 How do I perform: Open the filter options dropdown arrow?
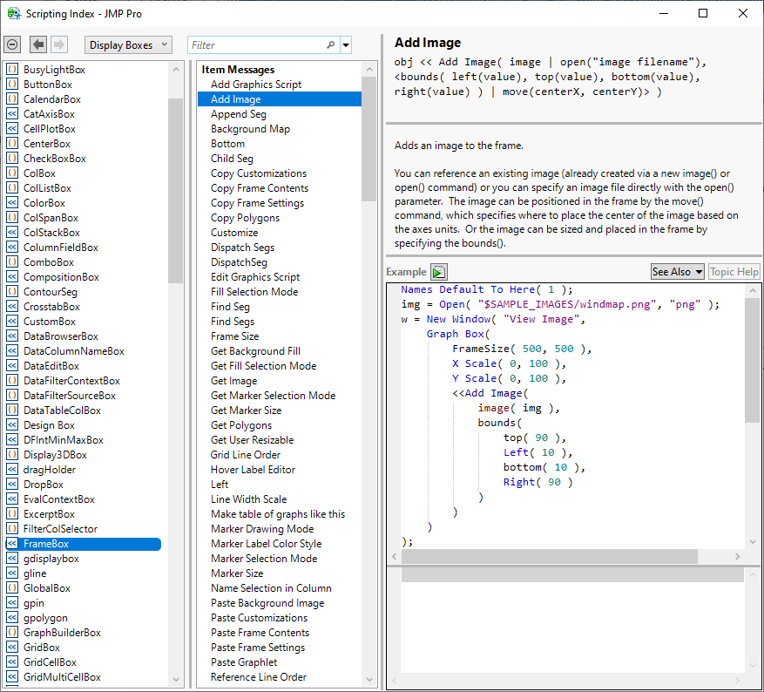pyautogui.click(x=346, y=45)
